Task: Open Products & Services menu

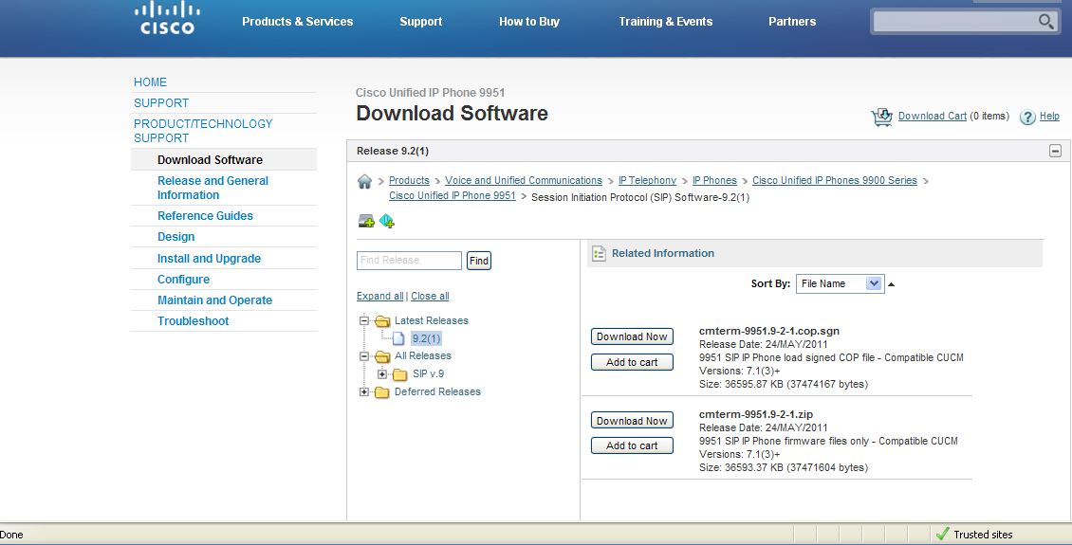Action: click(x=297, y=22)
